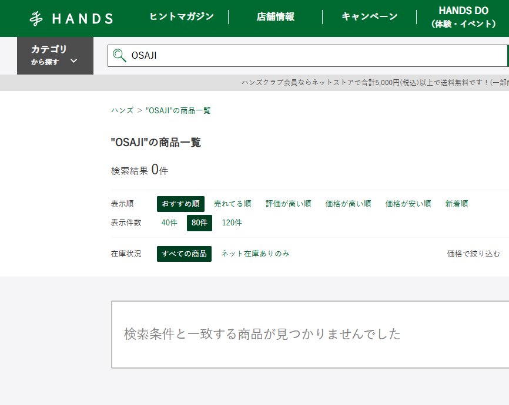
Task: Click the 検索条件と一致する商品が見つかりませんでした message
Action: click(262, 334)
